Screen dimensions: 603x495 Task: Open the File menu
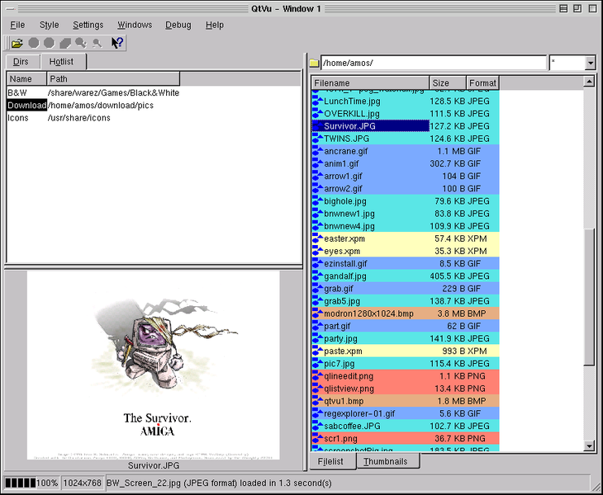pyautogui.click(x=17, y=25)
